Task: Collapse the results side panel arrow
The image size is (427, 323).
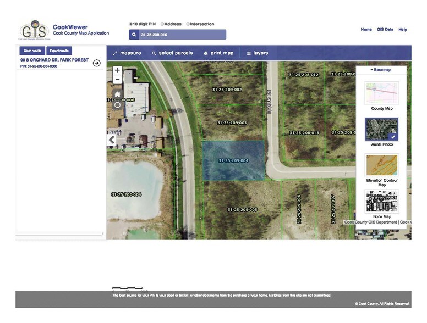Action: point(112,140)
